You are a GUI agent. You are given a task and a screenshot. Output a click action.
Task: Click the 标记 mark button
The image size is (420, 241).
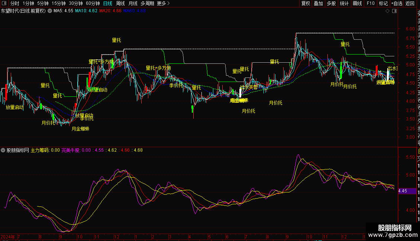tap(383, 3)
